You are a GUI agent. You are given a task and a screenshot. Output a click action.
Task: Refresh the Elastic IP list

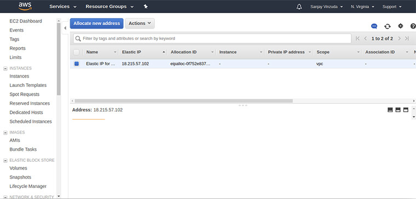(388, 26)
